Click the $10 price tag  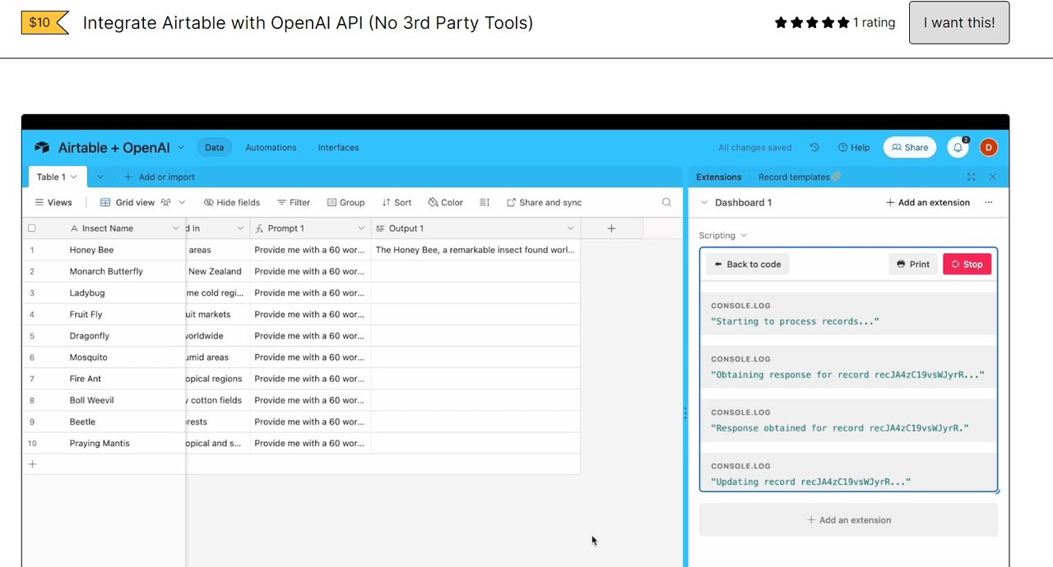(x=44, y=23)
